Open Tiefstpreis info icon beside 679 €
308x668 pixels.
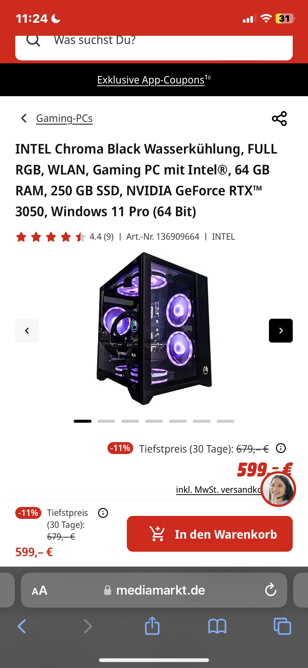tap(281, 448)
